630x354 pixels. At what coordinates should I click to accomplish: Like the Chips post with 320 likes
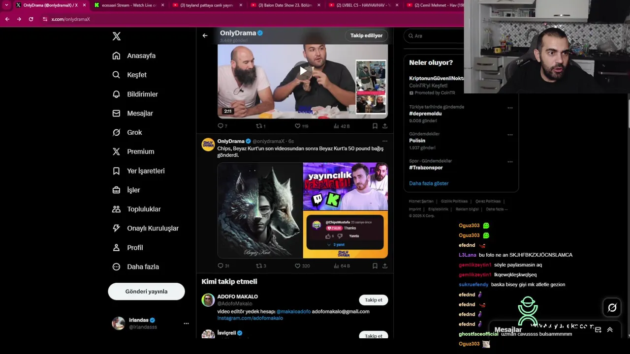click(x=302, y=265)
